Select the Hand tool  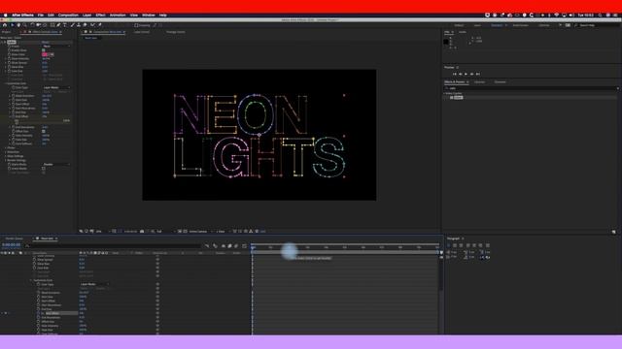point(18,25)
